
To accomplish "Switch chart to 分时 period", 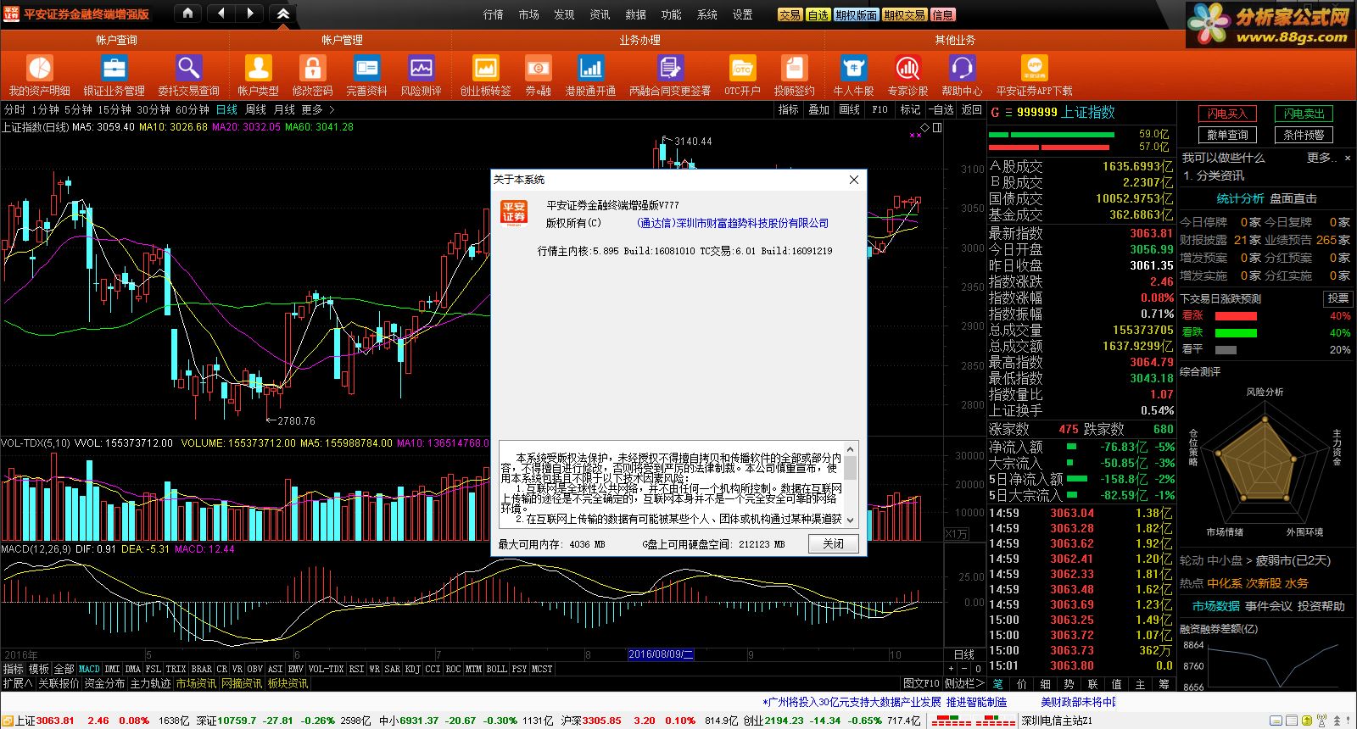I will pyautogui.click(x=14, y=109).
